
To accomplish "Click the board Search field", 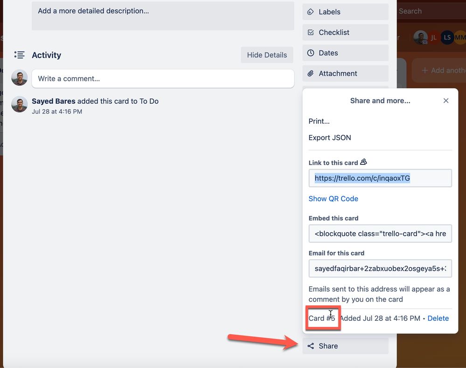I will [431, 11].
